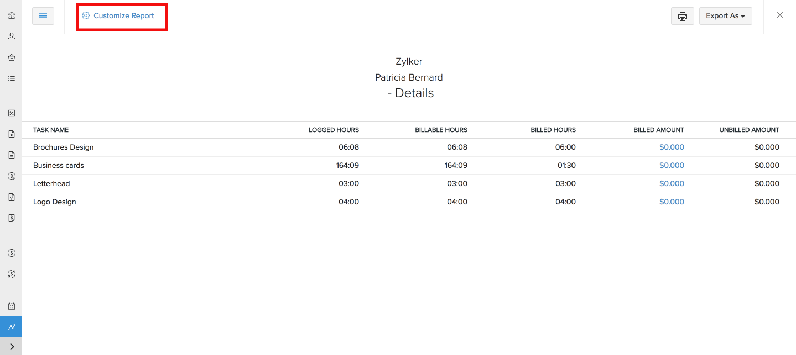The width and height of the screenshot is (796, 355).
Task: Go to Contacts person icon
Action: click(x=11, y=36)
